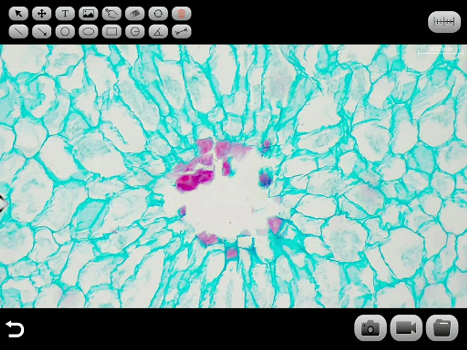Click the rotate circle icon
Image resolution: width=467 pixels, height=350 pixels.
point(158,14)
